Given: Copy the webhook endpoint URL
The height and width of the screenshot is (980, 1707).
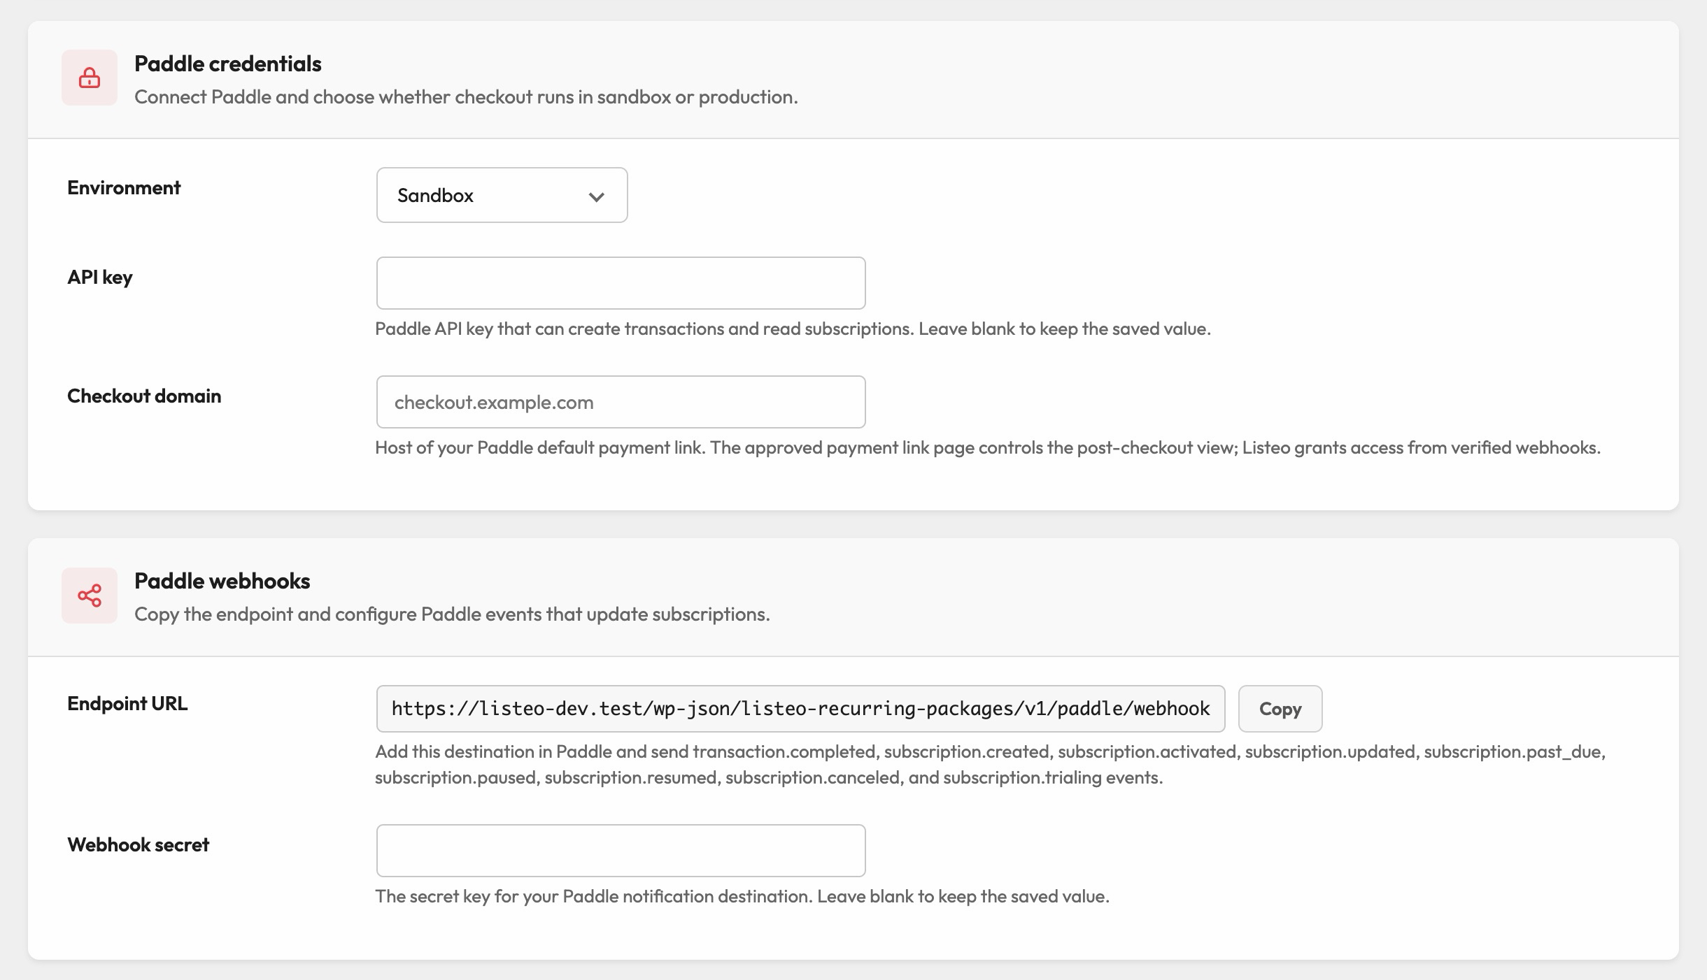Looking at the screenshot, I should [1280, 709].
